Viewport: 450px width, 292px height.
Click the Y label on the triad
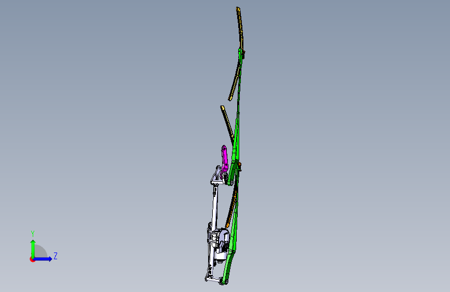pyautogui.click(x=33, y=234)
